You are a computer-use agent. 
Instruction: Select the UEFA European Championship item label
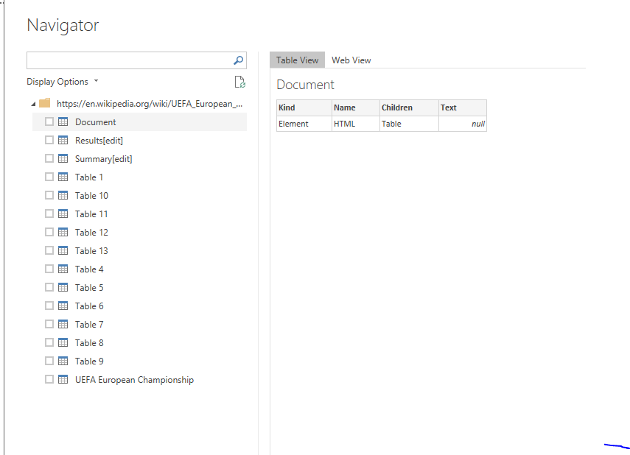click(134, 380)
